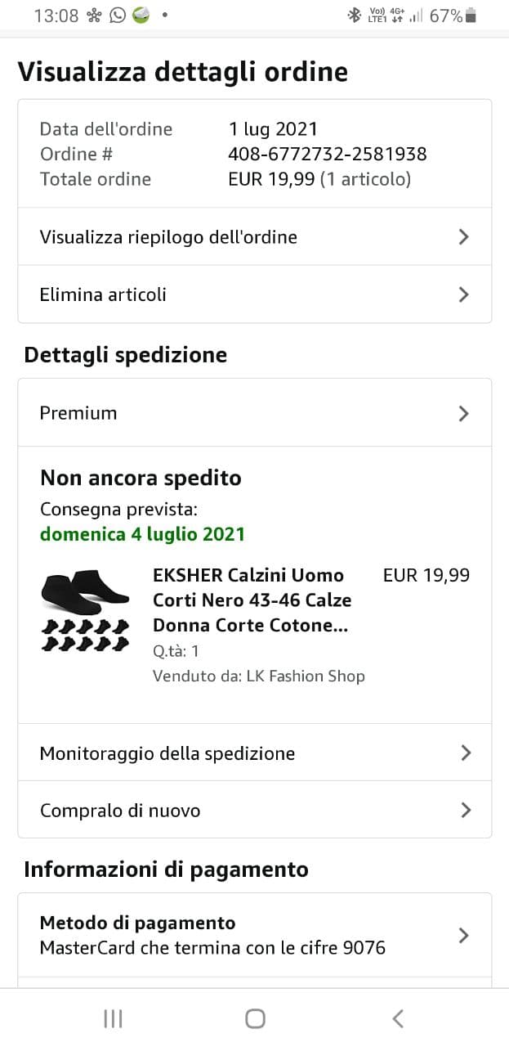
Task: Tap the seller name LK Fashion Shop
Action: [305, 676]
